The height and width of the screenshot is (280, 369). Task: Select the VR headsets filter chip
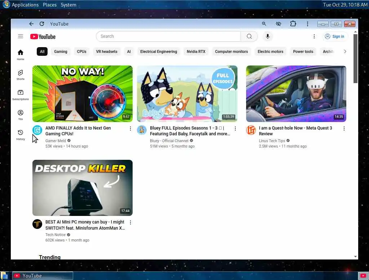107,51
